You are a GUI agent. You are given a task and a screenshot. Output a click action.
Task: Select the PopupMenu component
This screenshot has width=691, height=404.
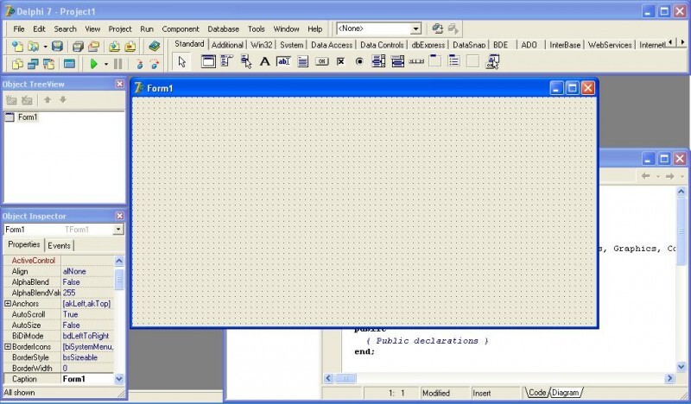pyautogui.click(x=246, y=61)
